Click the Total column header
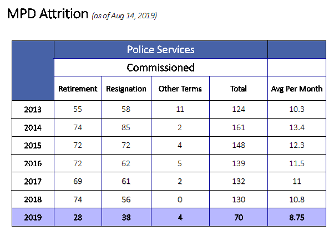 (239, 89)
